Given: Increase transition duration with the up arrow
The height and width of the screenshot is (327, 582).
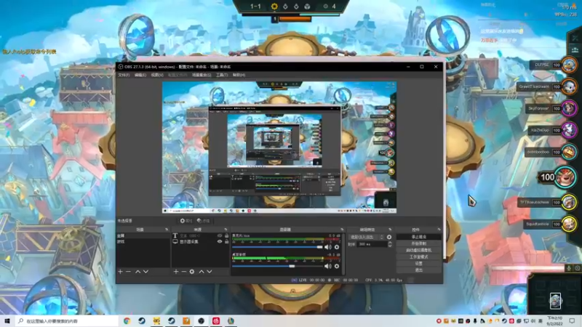Looking at the screenshot, I should click(x=390, y=243).
